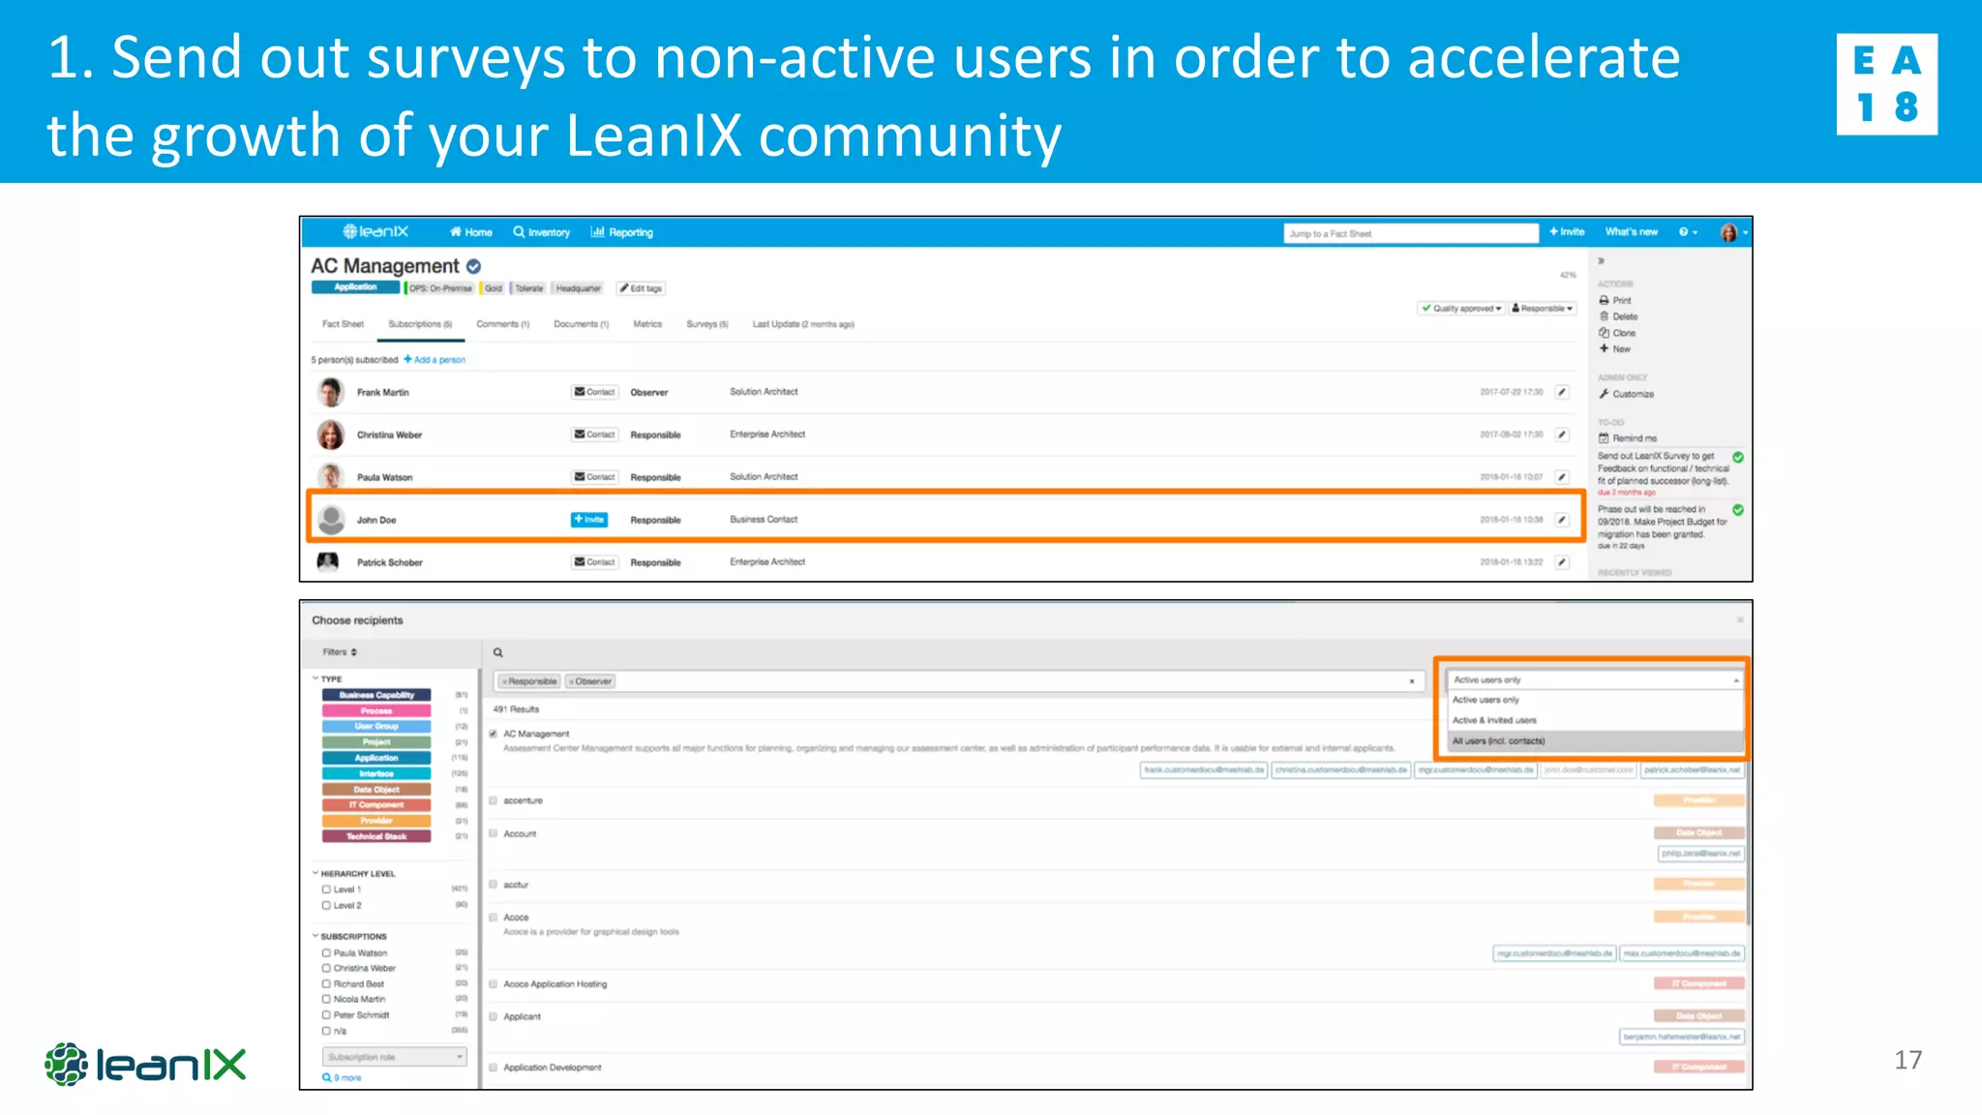1982x1115 pixels.
Task: Click the leanIX logo in the blue navbar
Action: 375,231
